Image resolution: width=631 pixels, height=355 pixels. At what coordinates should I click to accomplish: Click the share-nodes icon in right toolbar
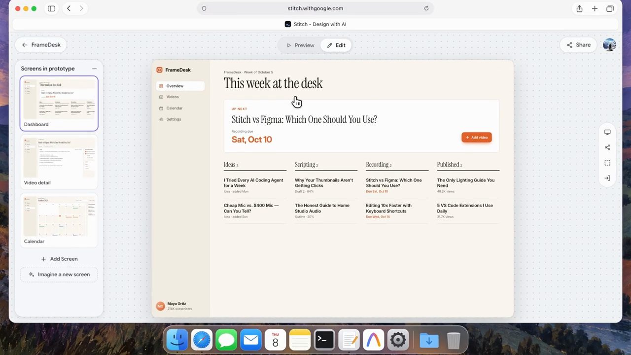607,147
